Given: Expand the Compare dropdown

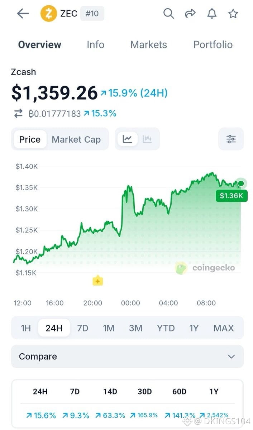Looking at the screenshot, I should [127, 357].
